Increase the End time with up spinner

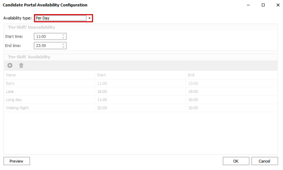[x=63, y=44]
